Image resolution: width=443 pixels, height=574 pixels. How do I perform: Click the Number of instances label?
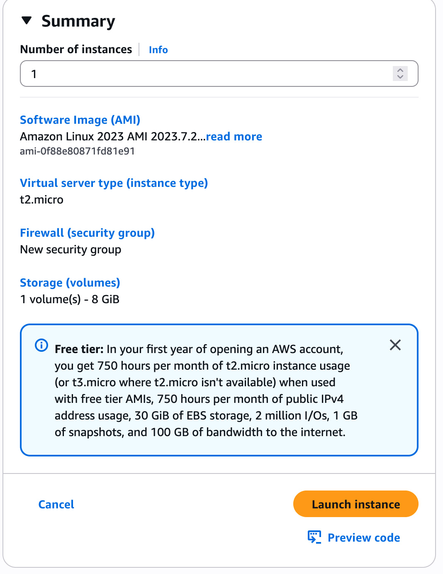[x=76, y=49]
